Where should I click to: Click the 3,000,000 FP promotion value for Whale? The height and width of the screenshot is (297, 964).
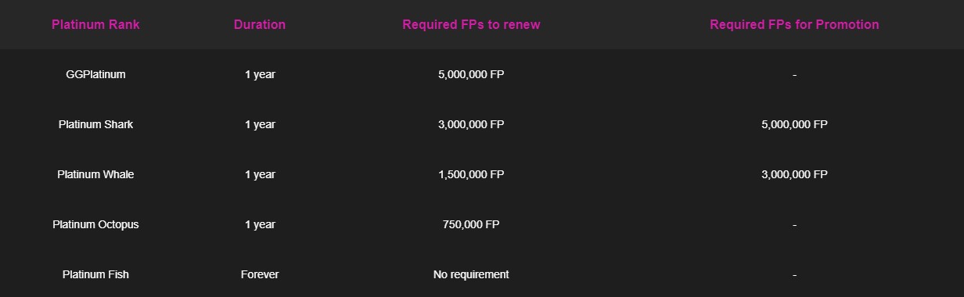(x=794, y=174)
